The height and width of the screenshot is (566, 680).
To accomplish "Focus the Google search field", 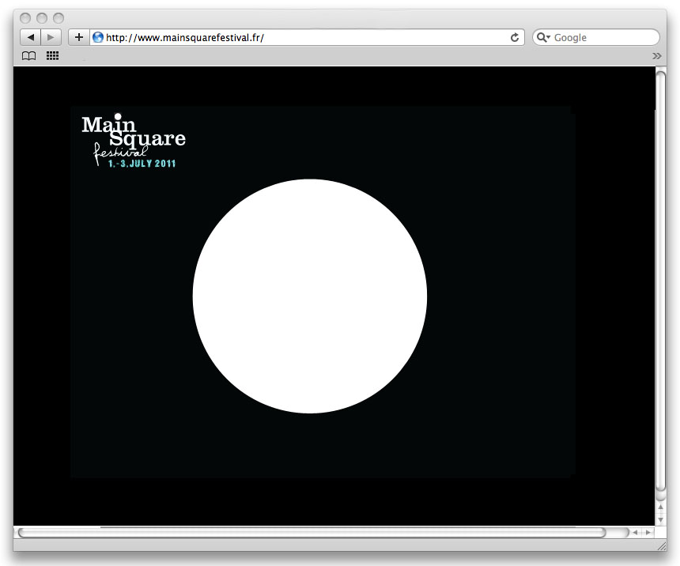I will point(596,37).
